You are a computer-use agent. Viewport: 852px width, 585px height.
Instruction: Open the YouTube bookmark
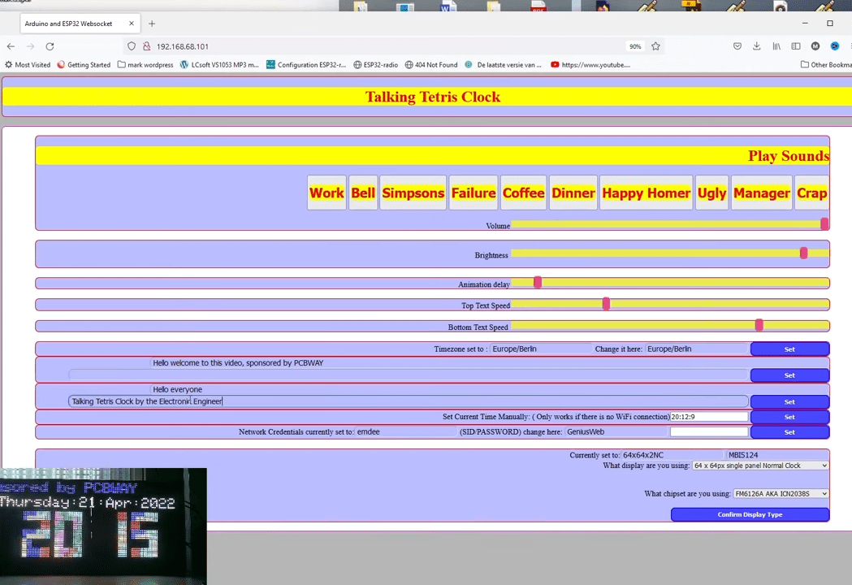(x=590, y=65)
